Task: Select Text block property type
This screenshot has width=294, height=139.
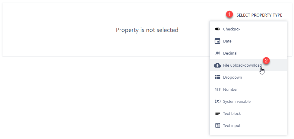Action: (232, 114)
